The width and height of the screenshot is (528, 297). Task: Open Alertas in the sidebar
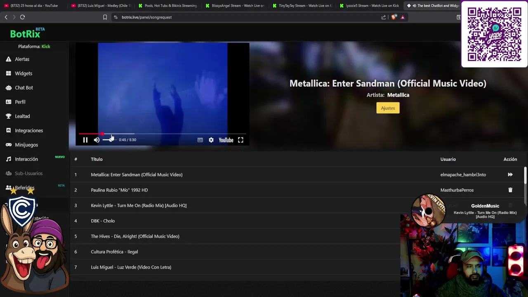coord(22,59)
